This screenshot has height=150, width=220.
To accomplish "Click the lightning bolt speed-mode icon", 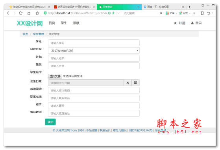I will 113,13.
